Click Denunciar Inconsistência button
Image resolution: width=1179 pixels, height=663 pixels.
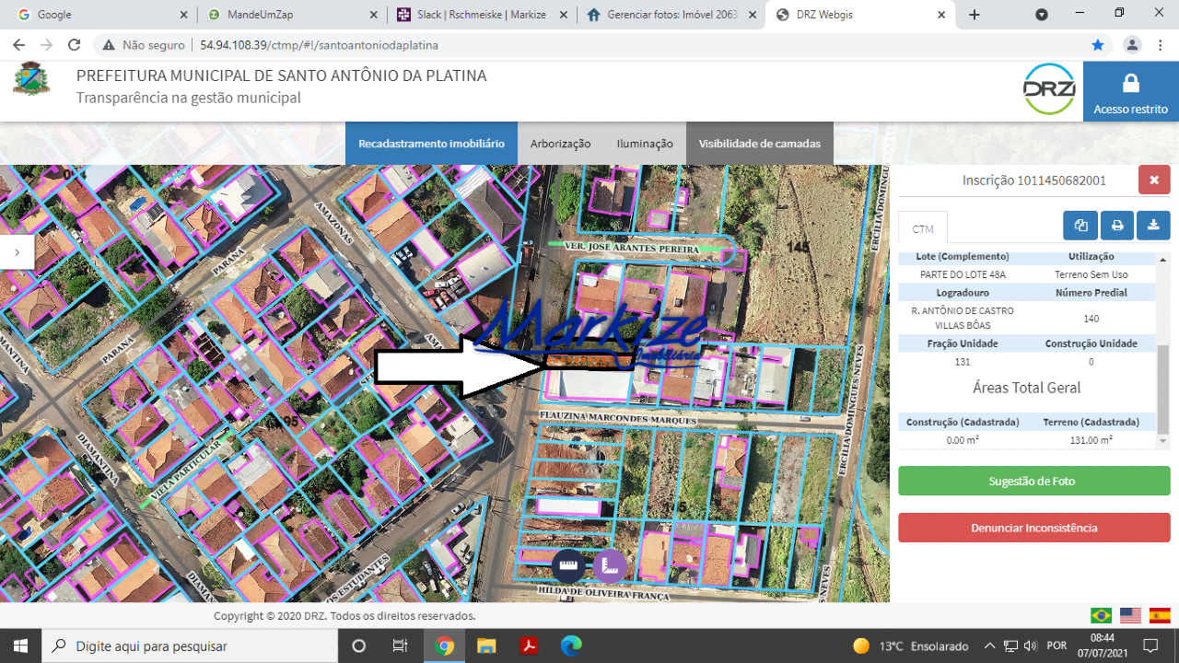[1034, 528]
